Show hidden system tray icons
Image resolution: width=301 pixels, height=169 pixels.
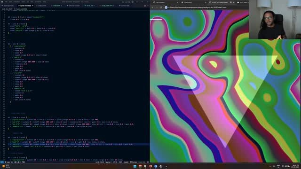click(x=270, y=166)
